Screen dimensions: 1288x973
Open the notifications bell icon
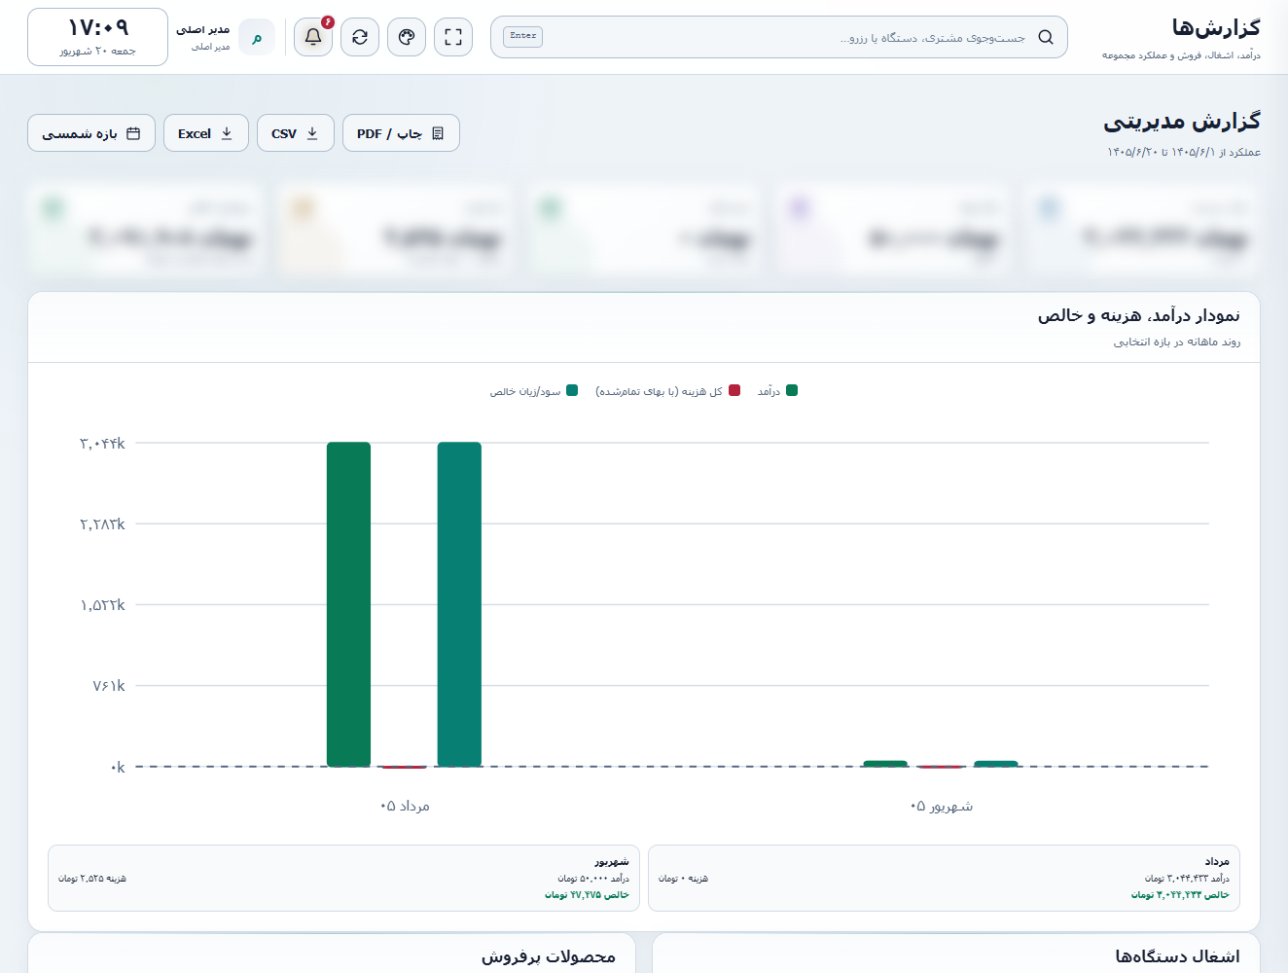point(313,37)
